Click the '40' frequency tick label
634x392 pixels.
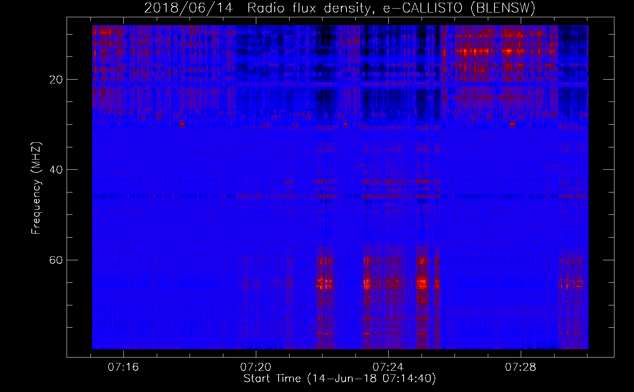pyautogui.click(x=56, y=170)
